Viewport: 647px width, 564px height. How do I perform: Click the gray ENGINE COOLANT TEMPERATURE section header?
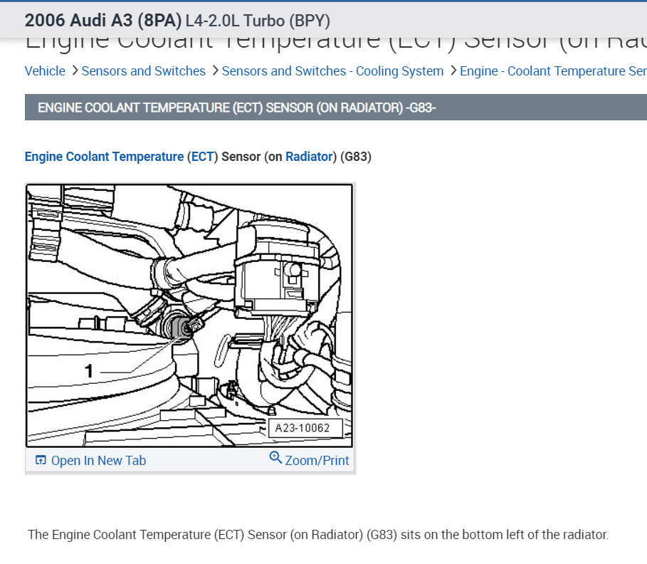click(336, 108)
